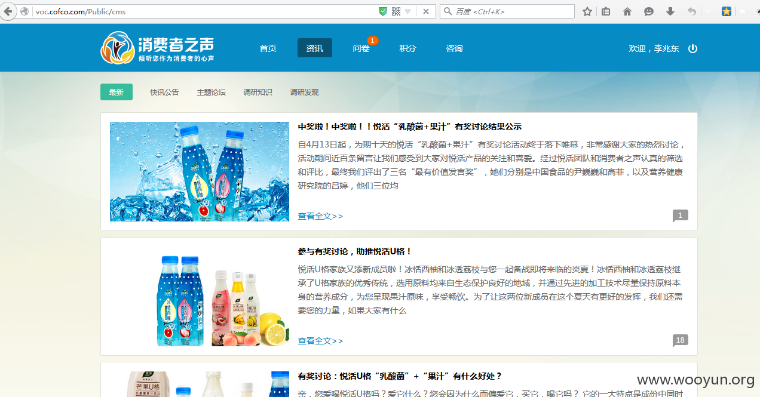The height and width of the screenshot is (397, 760).
Task: Read 查看全文 for the 中奖啦 article
Action: click(320, 216)
